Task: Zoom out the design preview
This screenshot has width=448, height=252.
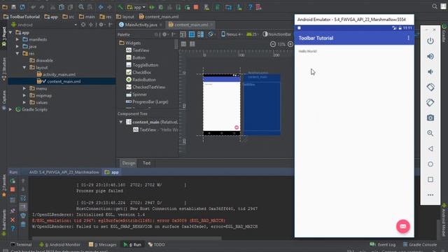Action: (273, 44)
